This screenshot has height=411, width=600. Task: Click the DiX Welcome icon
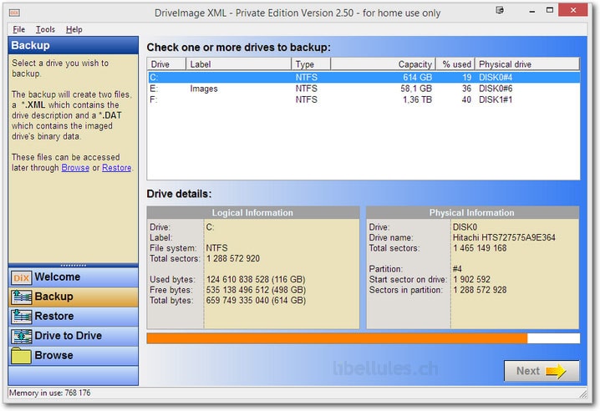[21, 278]
